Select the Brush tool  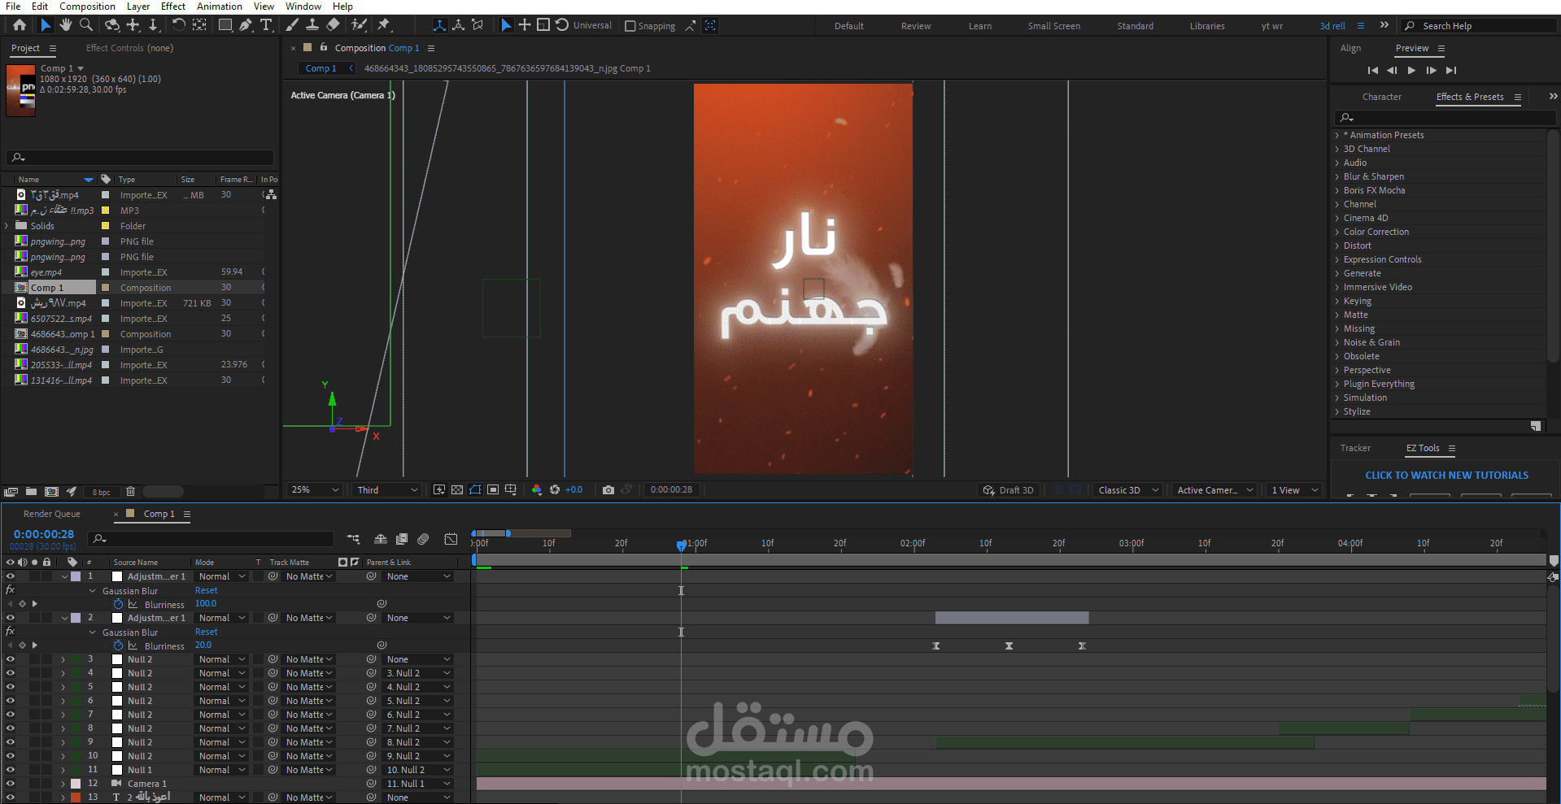pos(292,25)
